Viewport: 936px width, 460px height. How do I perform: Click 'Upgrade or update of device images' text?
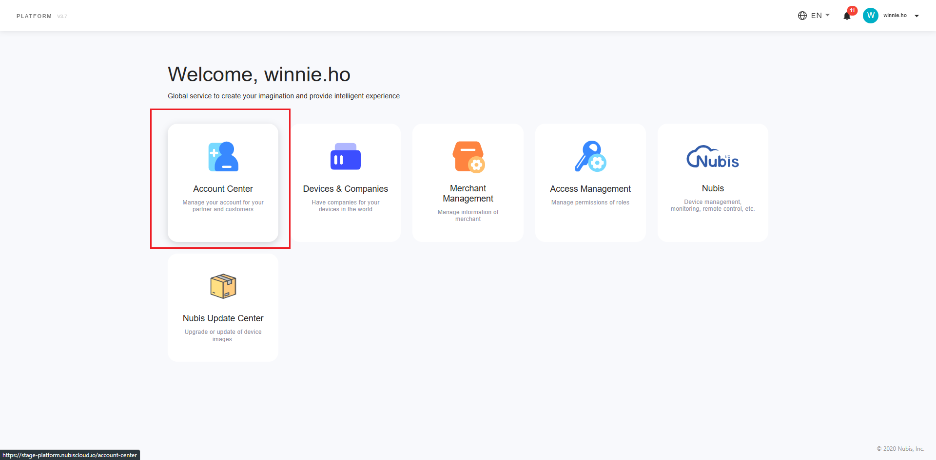(x=223, y=335)
